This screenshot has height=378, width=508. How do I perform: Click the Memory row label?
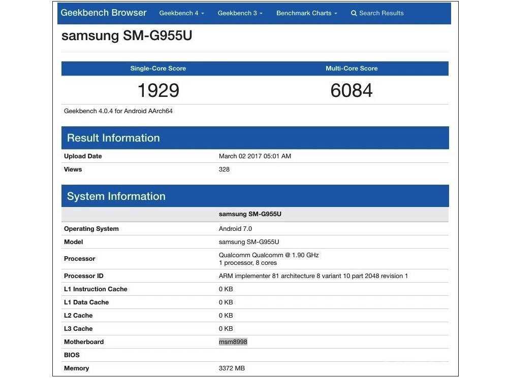tap(77, 368)
